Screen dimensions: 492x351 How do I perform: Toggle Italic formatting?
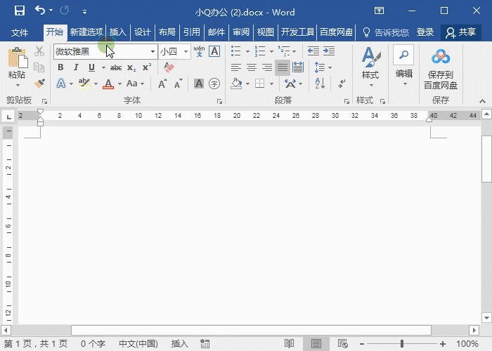tap(76, 67)
